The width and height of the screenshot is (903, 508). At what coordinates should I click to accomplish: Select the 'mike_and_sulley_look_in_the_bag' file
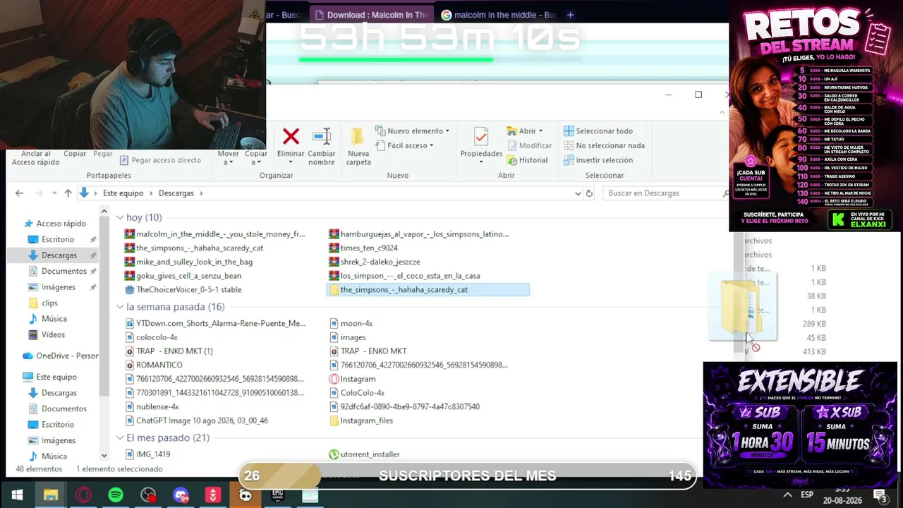click(188, 262)
